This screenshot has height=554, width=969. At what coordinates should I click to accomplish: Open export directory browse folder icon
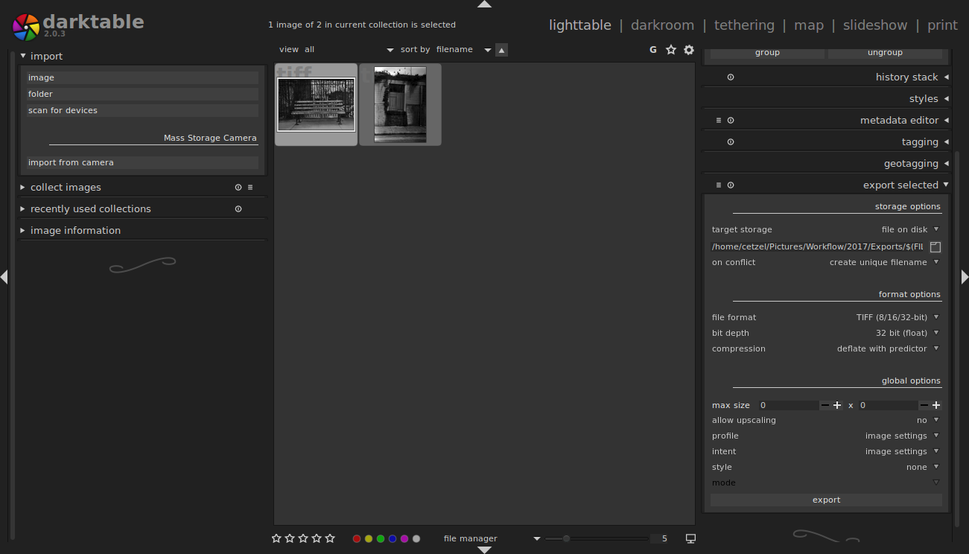coord(935,246)
